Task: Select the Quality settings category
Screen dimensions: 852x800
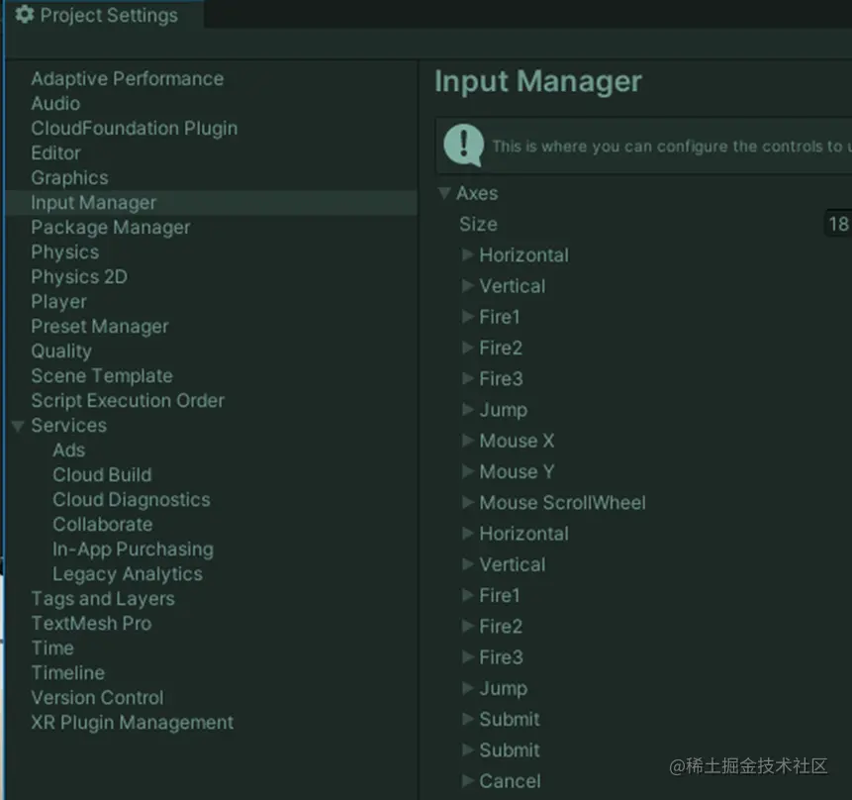Action: pos(61,351)
